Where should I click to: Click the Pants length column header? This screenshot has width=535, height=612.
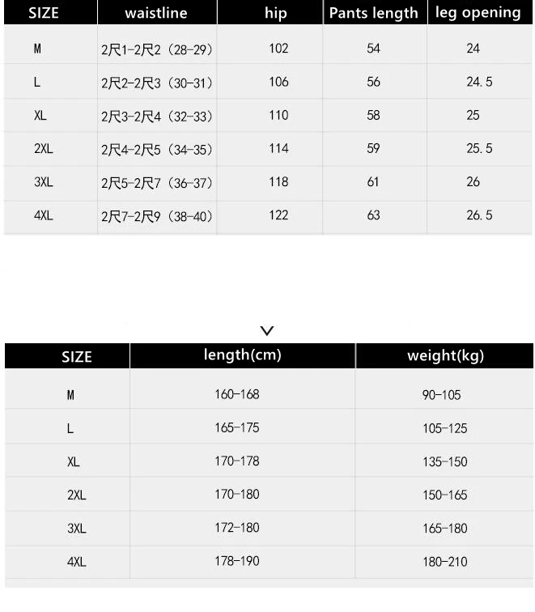[375, 12]
